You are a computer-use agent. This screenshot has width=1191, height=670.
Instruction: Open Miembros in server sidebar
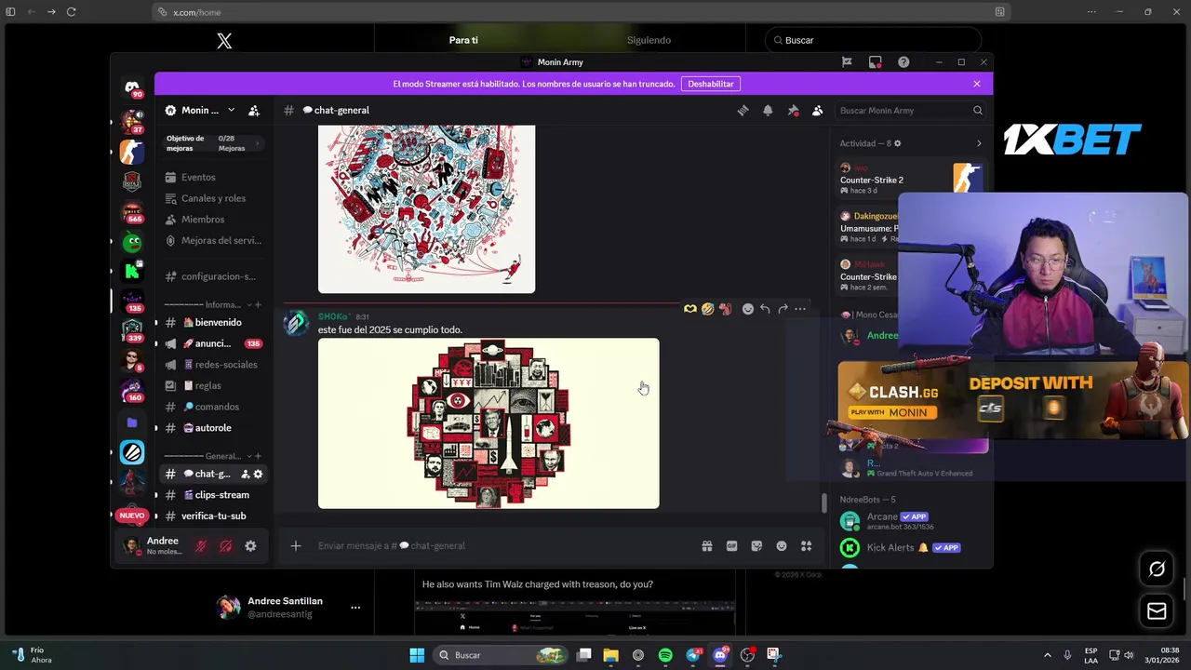[x=213, y=220]
